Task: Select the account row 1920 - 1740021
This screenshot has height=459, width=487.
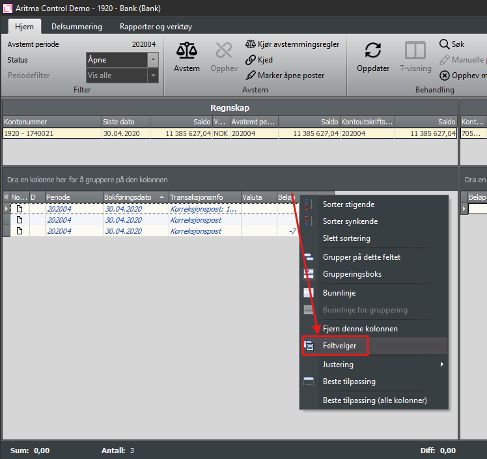Action: click(52, 133)
